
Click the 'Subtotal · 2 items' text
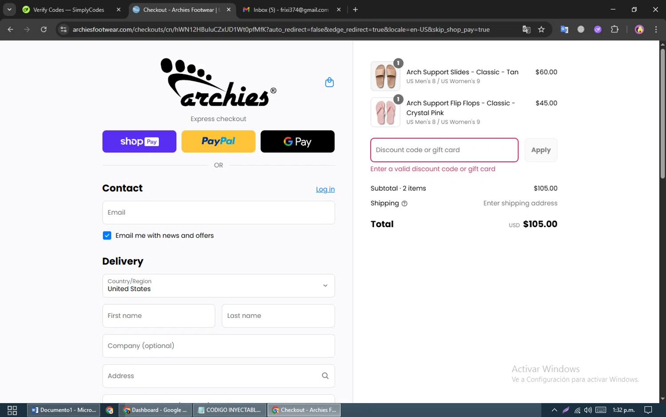coord(398,188)
